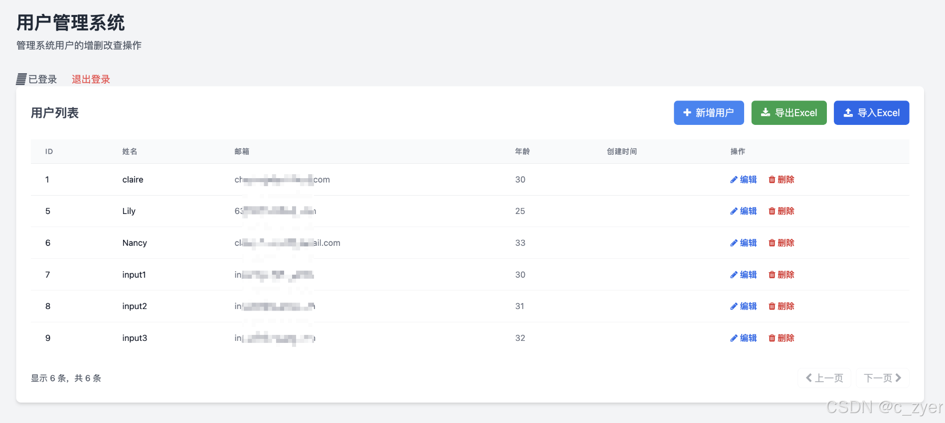The image size is (945, 423).
Task: Delete user Nancy
Action: 782,243
